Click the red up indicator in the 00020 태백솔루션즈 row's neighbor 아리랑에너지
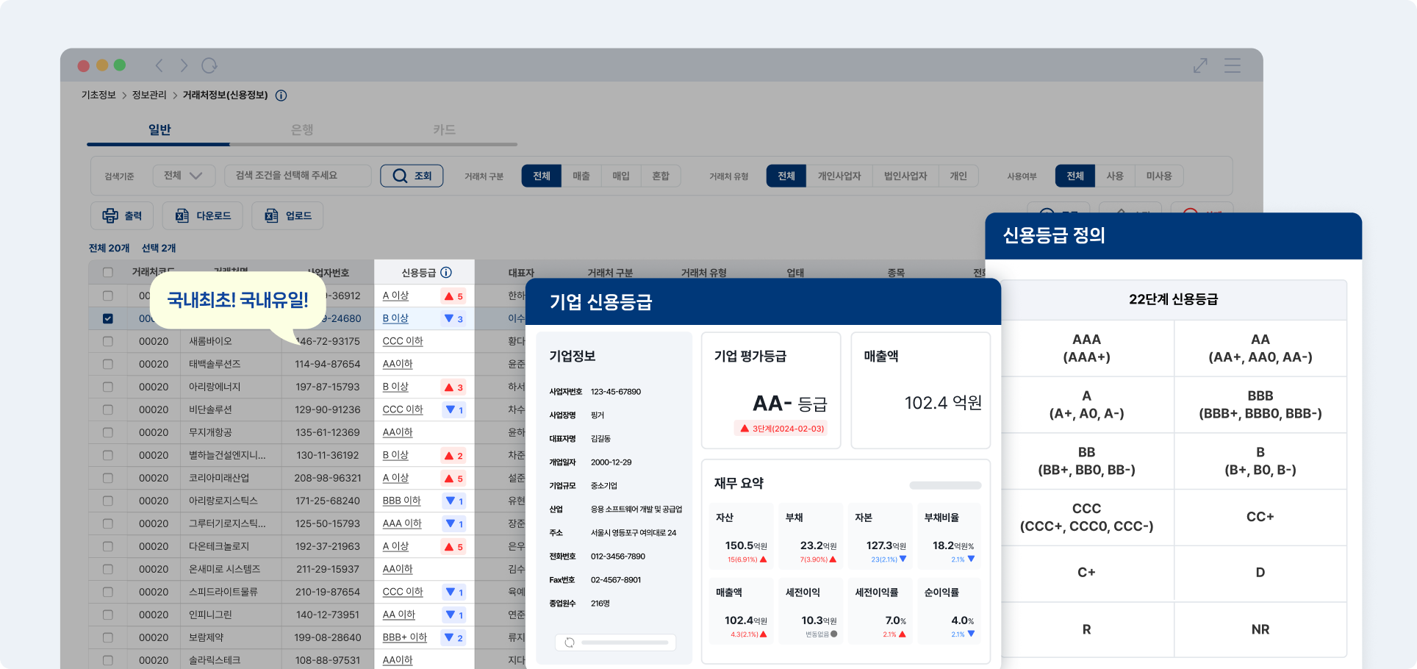 click(453, 387)
